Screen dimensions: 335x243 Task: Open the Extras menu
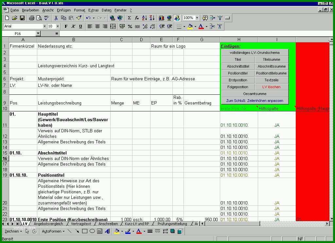tap(93, 10)
